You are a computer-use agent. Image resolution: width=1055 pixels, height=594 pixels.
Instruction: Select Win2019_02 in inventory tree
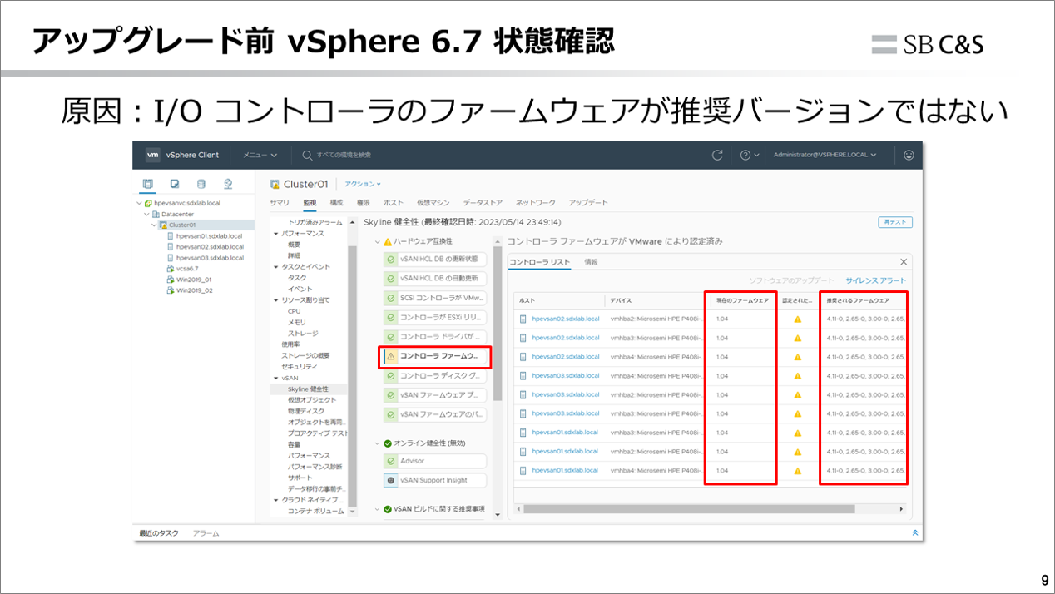click(x=194, y=290)
